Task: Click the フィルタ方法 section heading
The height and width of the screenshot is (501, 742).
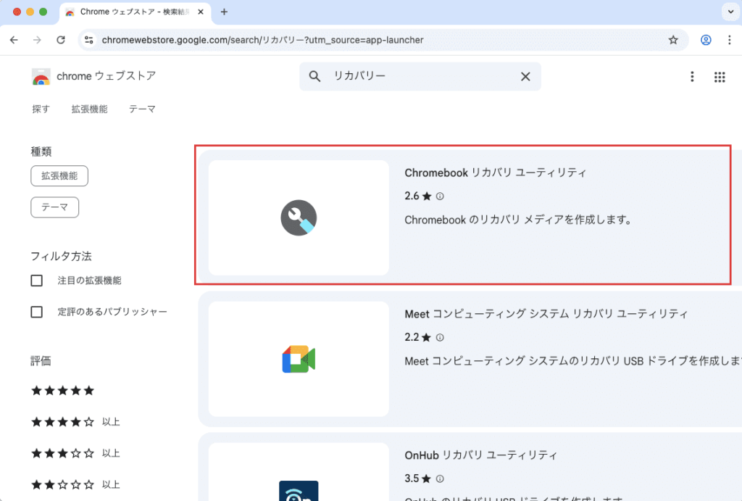Action: coord(61,256)
